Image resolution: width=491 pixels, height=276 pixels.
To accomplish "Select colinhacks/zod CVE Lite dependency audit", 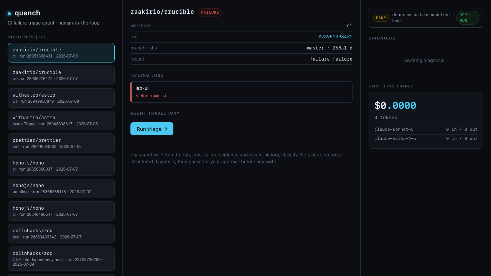I will pos(61,258).
